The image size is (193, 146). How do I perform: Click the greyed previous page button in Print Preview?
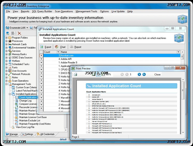tap(127, 74)
